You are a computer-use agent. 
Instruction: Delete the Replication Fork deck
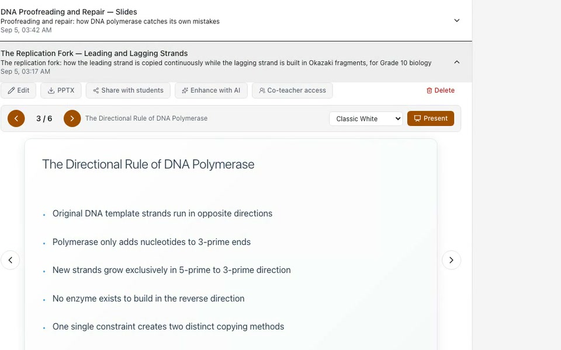(x=441, y=90)
